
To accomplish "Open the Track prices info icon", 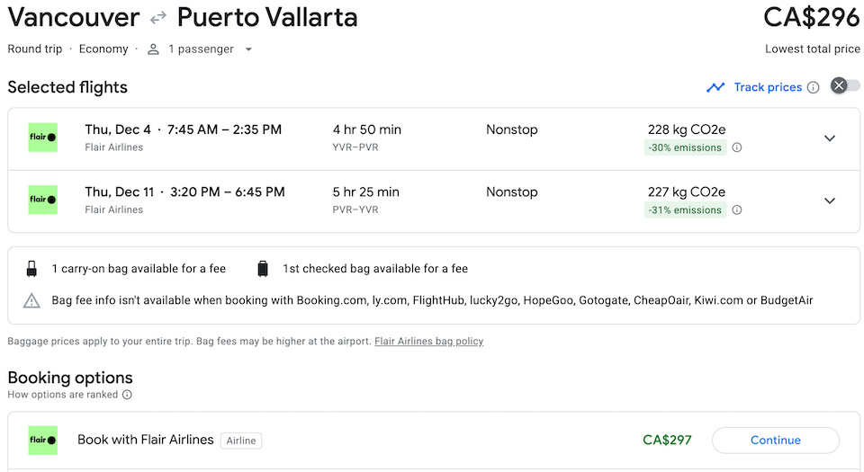I will pyautogui.click(x=814, y=87).
